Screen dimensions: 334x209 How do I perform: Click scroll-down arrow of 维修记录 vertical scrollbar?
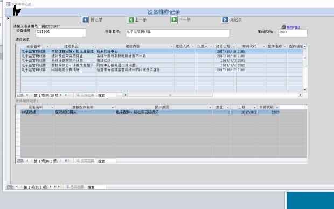tap(305, 90)
